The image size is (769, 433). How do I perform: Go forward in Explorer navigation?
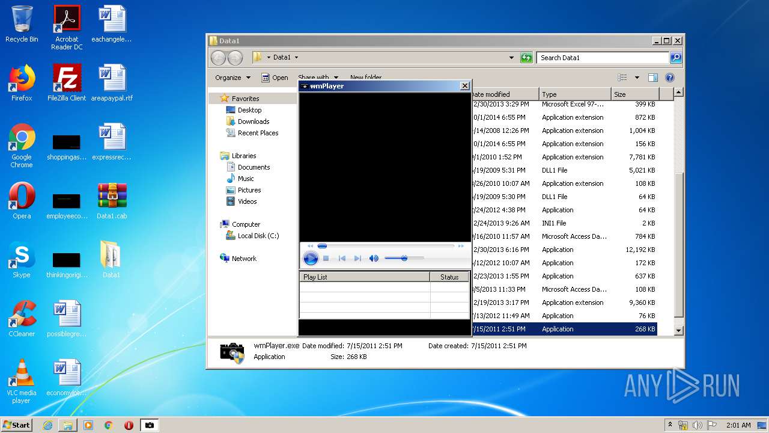235,58
